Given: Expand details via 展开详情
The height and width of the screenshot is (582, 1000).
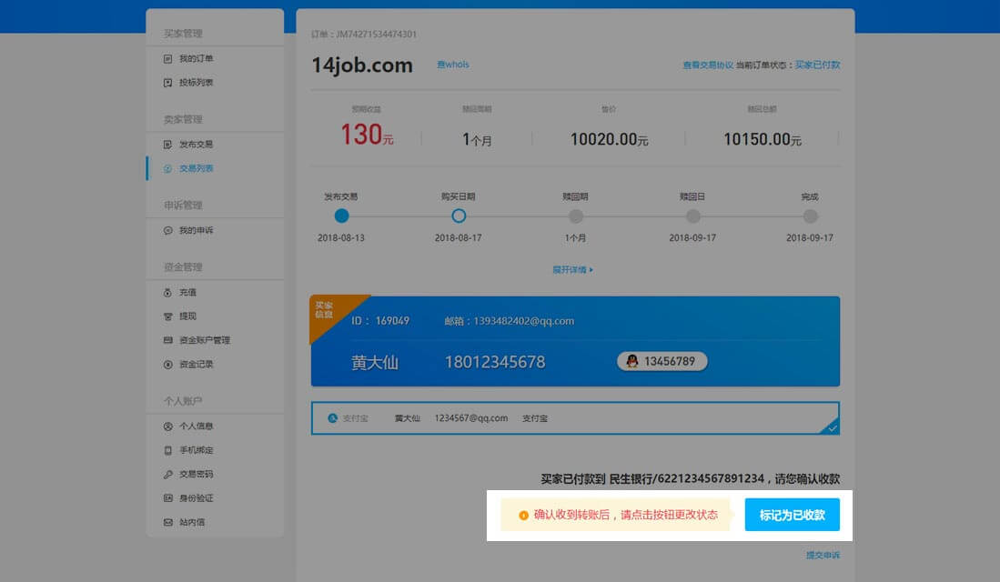Looking at the screenshot, I should click(x=572, y=270).
